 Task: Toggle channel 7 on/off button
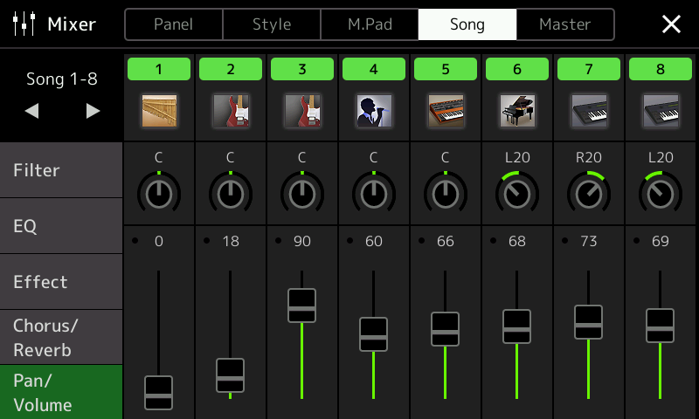589,69
